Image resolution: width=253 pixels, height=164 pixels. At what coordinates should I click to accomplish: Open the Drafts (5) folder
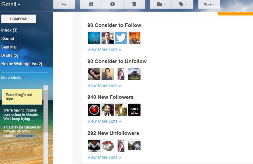point(10,55)
